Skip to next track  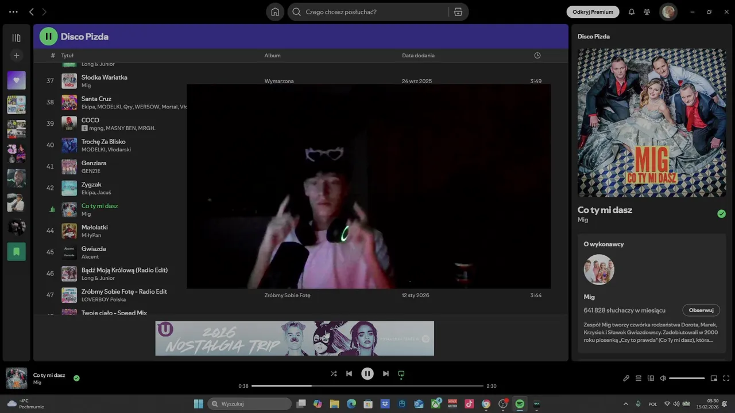coord(386,373)
